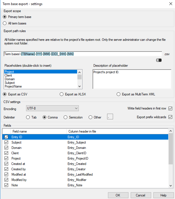Image resolution: width=175 pixels, height=199 pixels.
Task: Select Semicolon as the delimiter
Action: pos(66,117)
